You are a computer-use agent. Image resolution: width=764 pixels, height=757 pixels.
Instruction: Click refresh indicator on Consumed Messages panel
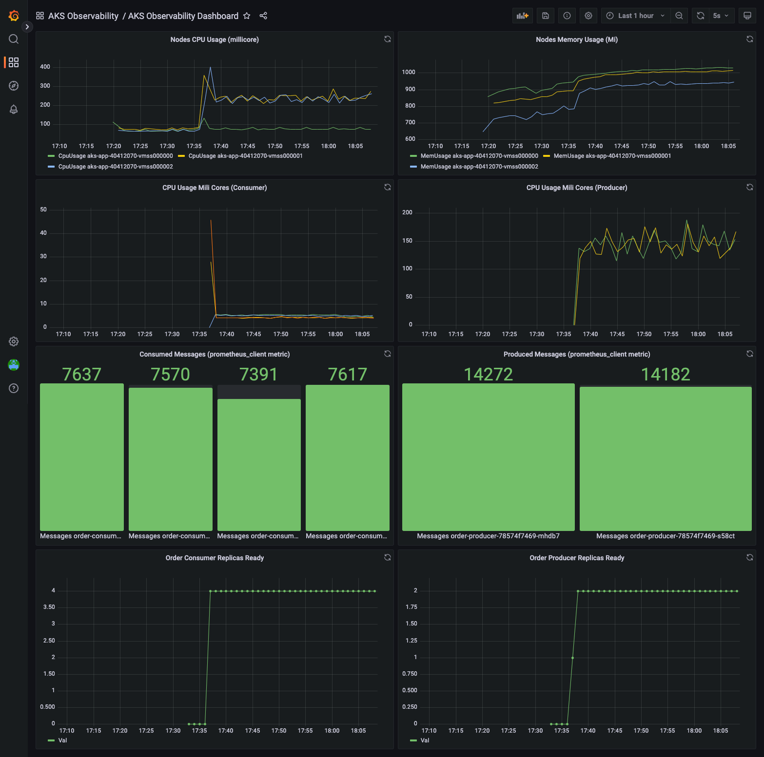[x=388, y=354]
